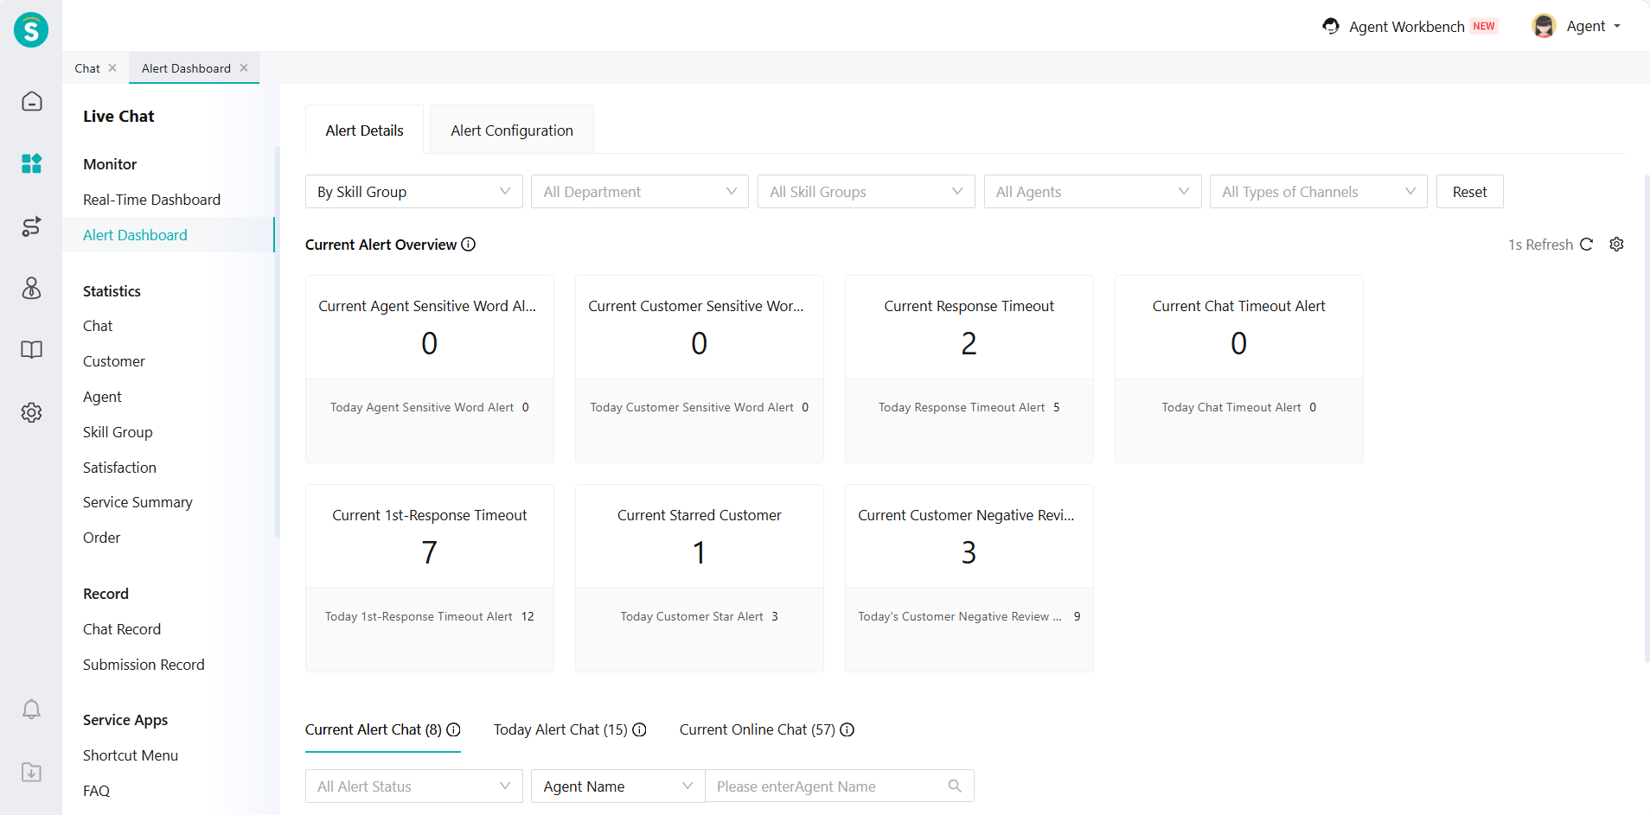Screen dimensions: 1650x815
Task: Switch to Alert Configuration tab
Action: point(511,131)
